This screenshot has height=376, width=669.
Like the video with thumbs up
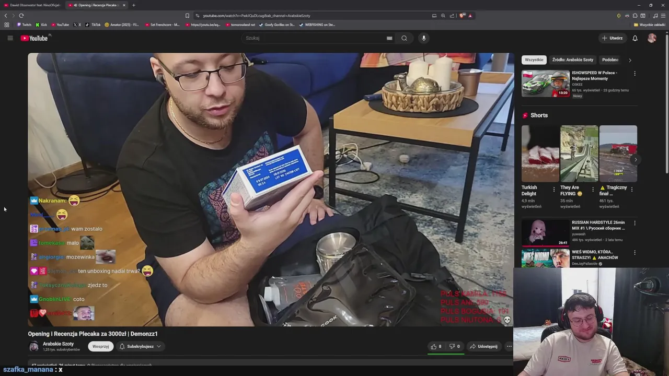click(436, 346)
